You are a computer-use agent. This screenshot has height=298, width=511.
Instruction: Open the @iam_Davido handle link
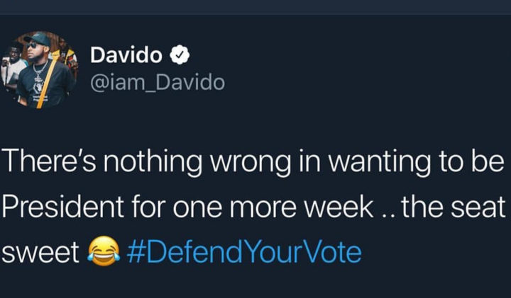coord(158,83)
